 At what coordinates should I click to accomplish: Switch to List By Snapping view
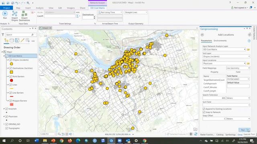(28, 40)
